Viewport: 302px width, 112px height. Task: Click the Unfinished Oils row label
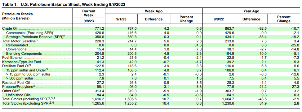[19, 95]
